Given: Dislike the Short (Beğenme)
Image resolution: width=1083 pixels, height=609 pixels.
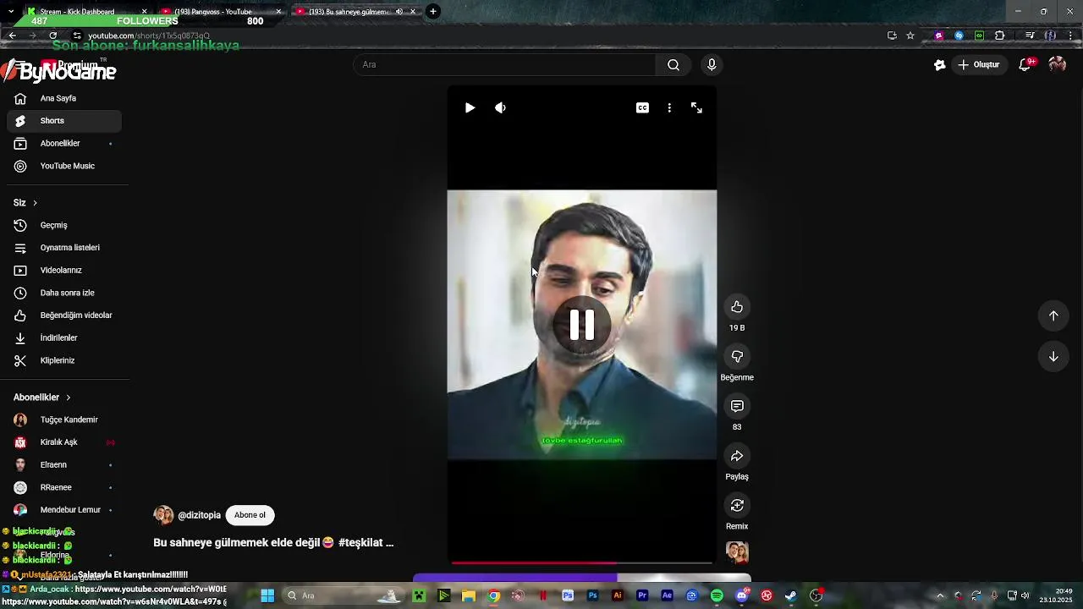Looking at the screenshot, I should (x=737, y=357).
